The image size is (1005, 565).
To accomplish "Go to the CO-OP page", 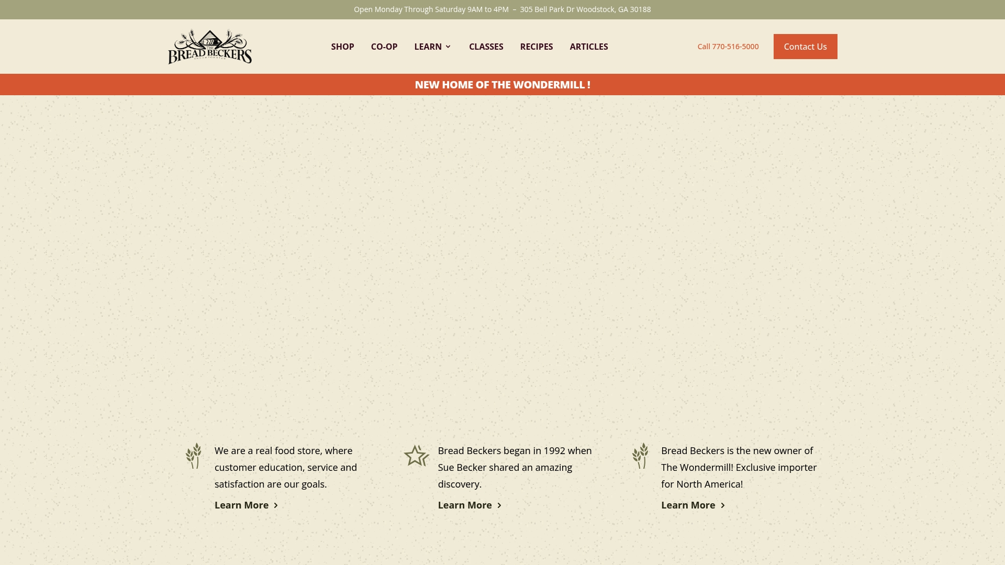I will pyautogui.click(x=384, y=47).
